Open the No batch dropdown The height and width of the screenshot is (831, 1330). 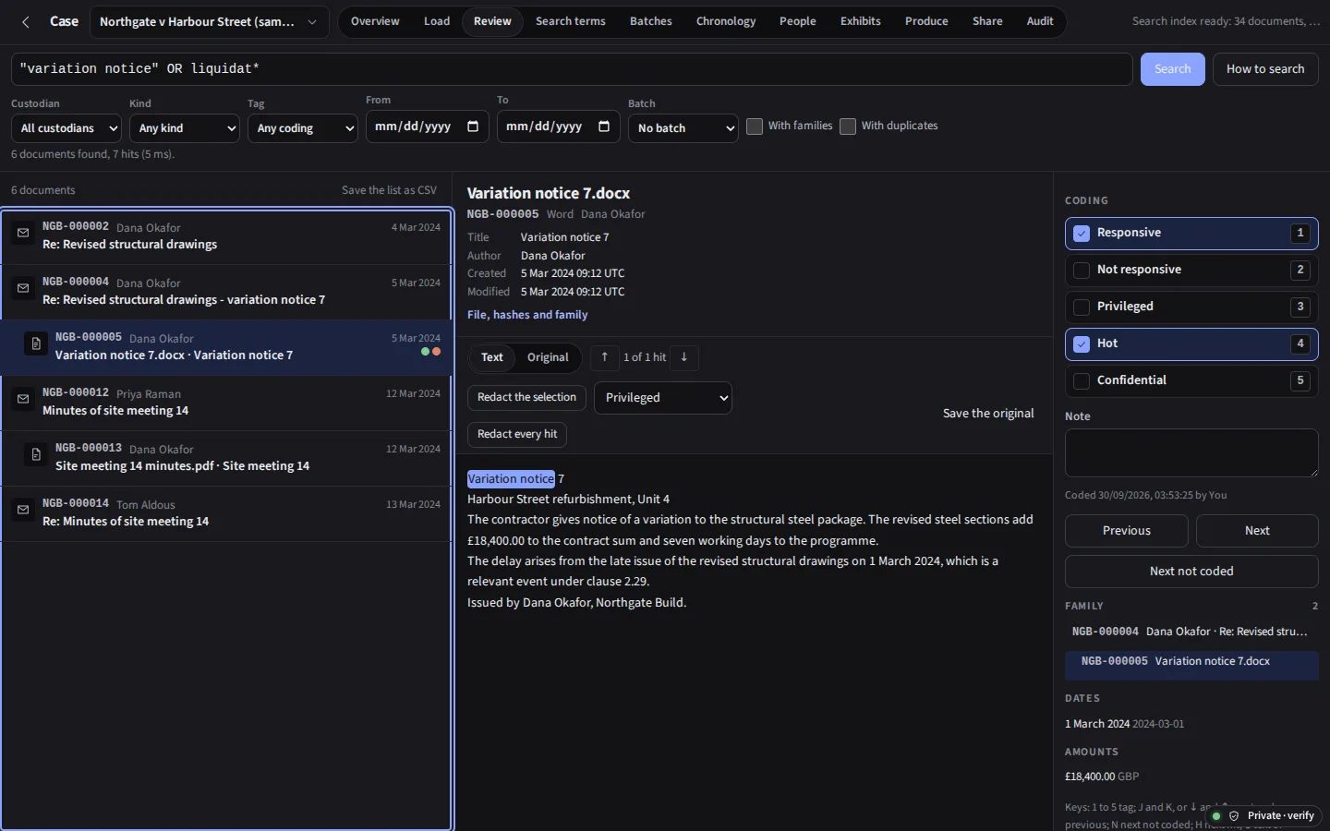(683, 128)
